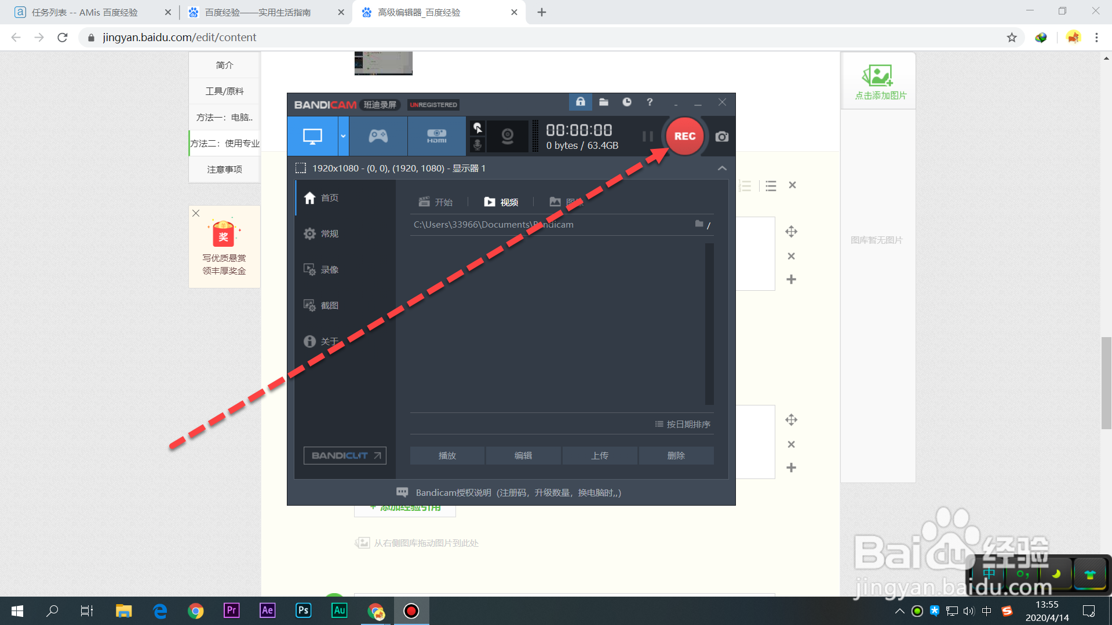Collapse the Bandicam panel chevron

tap(722, 168)
